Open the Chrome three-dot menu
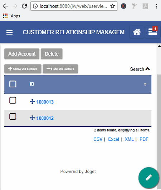 coord(156,6)
